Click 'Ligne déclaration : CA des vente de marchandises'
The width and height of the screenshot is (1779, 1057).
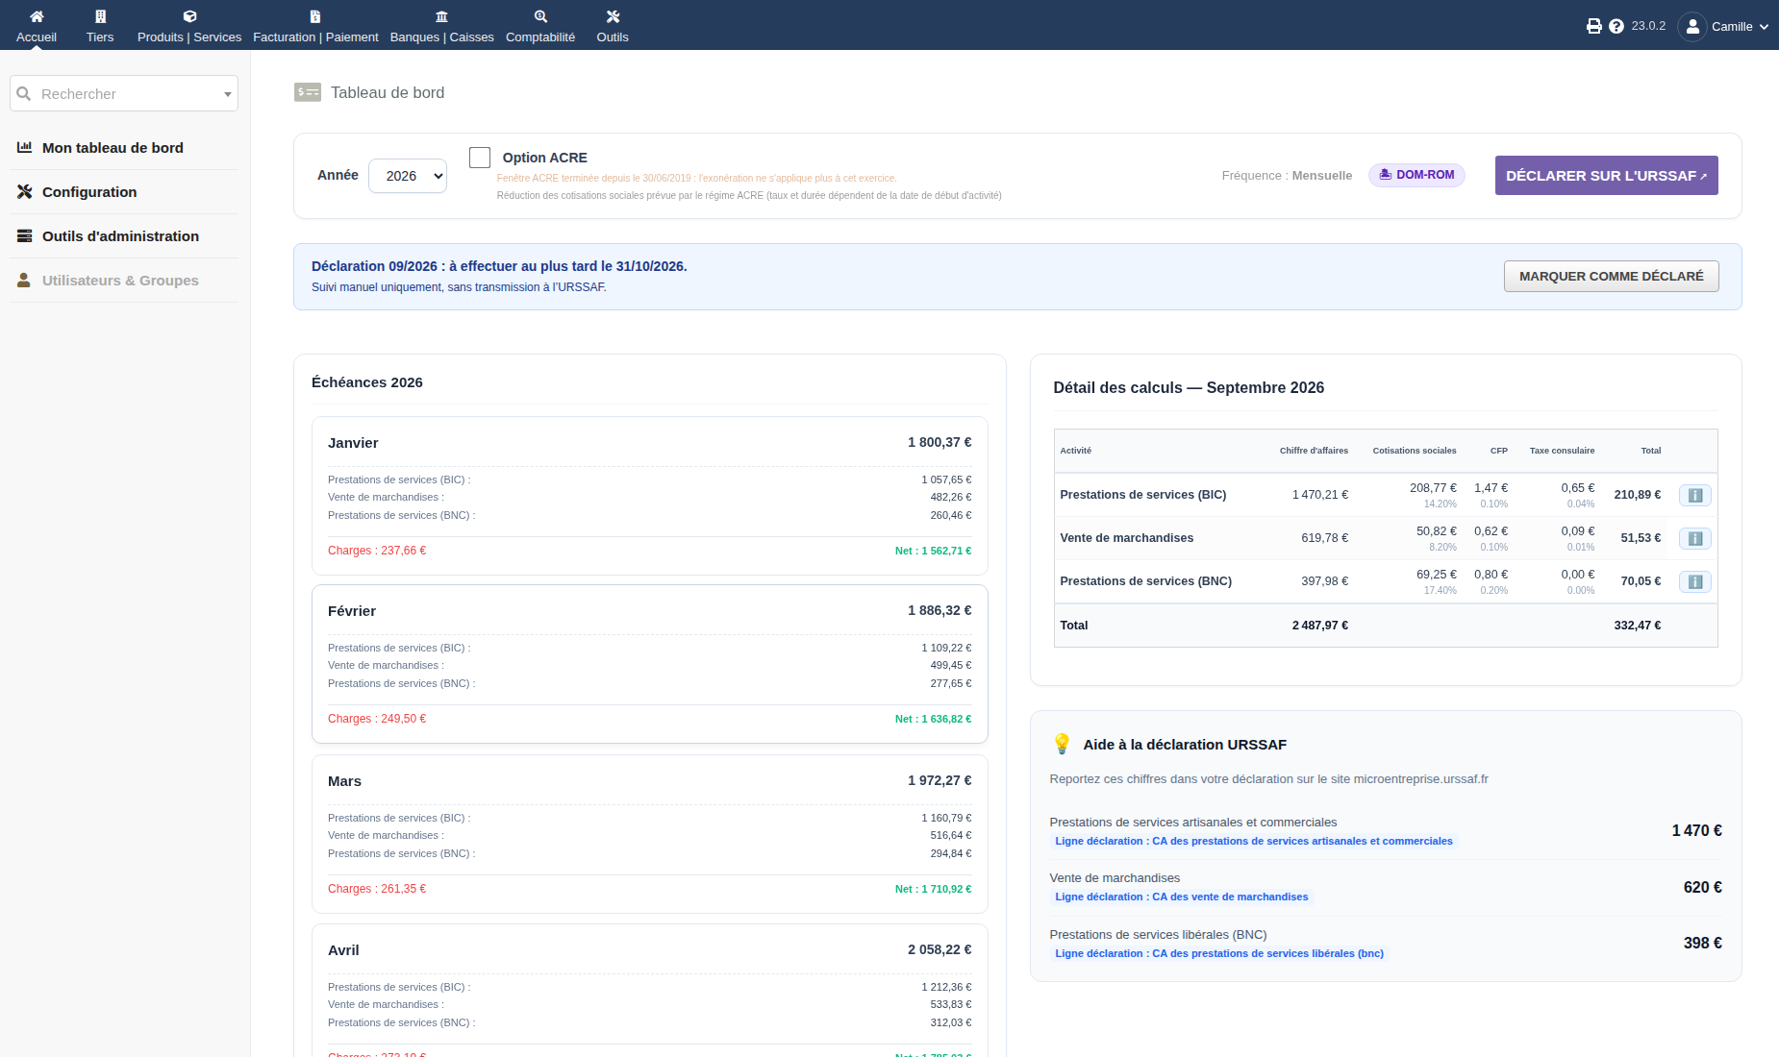point(1182,897)
